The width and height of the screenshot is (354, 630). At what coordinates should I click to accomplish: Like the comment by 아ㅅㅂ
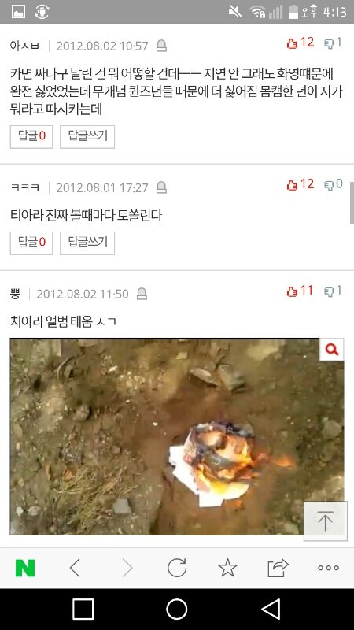pyautogui.click(x=301, y=43)
